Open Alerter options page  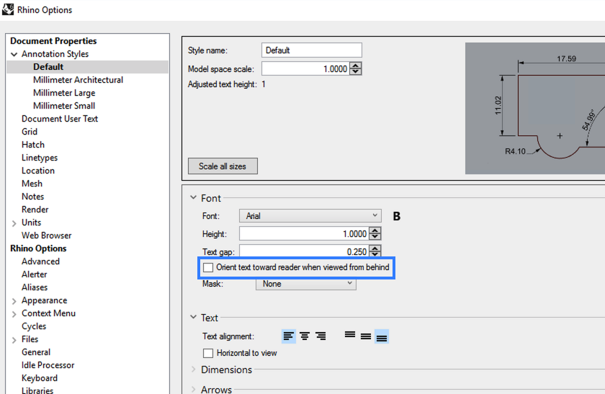tap(35, 274)
